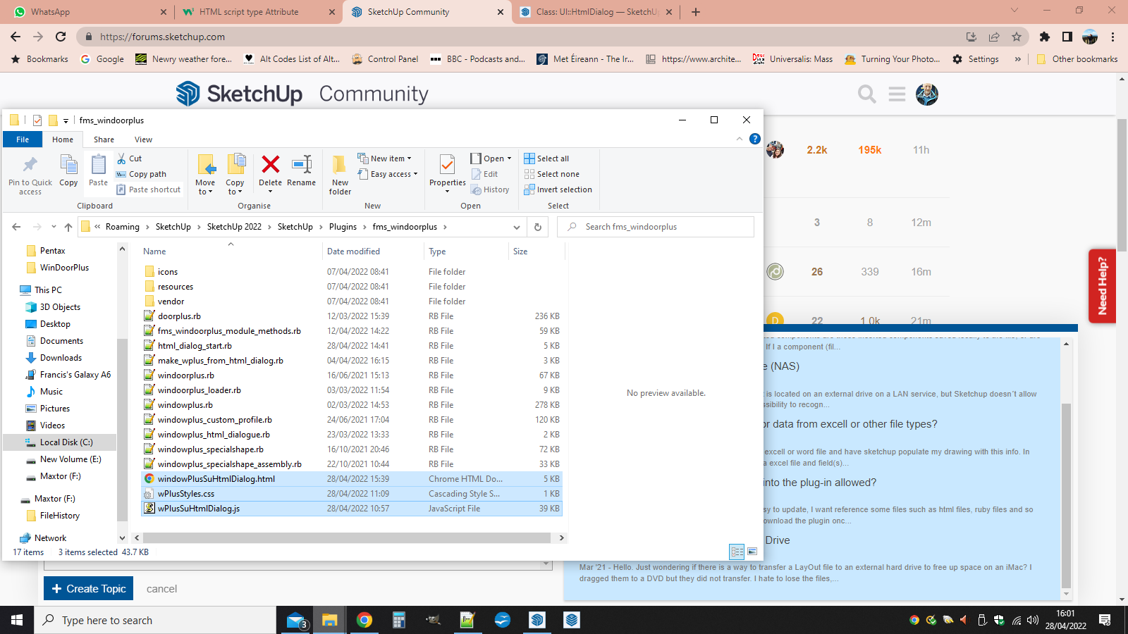Expand the Open dropdown arrow

pyautogui.click(x=509, y=158)
